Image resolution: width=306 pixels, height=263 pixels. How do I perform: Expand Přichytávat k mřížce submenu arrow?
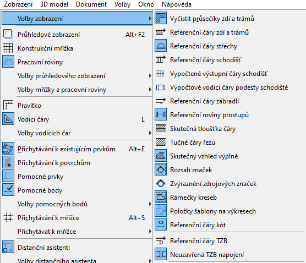point(150,232)
